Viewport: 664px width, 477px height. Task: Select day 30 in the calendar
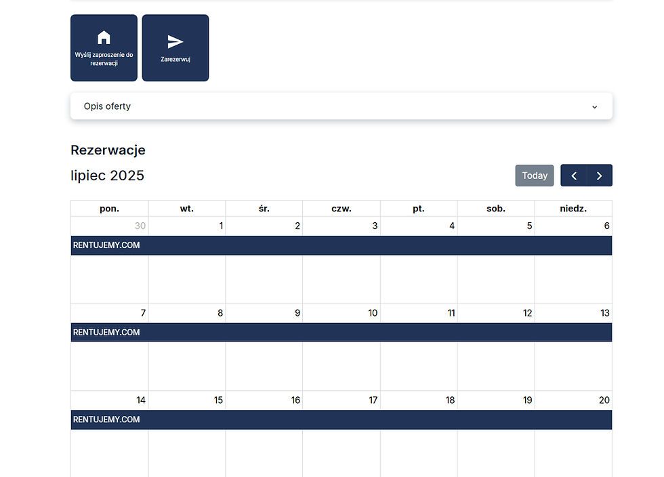click(140, 226)
